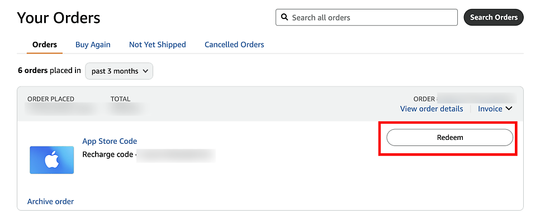The height and width of the screenshot is (214, 540).
Task: Open the past 3 months dropdown
Action: 119,71
